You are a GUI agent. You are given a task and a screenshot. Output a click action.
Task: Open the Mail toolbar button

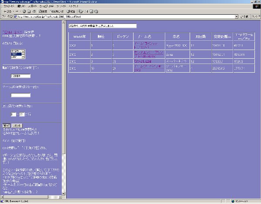coord(81,11)
